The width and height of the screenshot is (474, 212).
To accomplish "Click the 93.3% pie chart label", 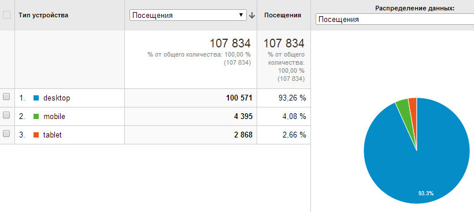I will click(425, 194).
